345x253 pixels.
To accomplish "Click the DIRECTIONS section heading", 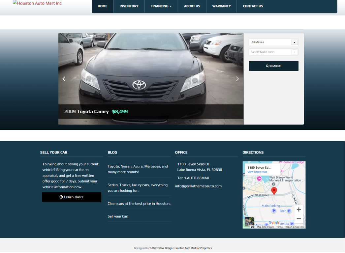I will [253, 153].
